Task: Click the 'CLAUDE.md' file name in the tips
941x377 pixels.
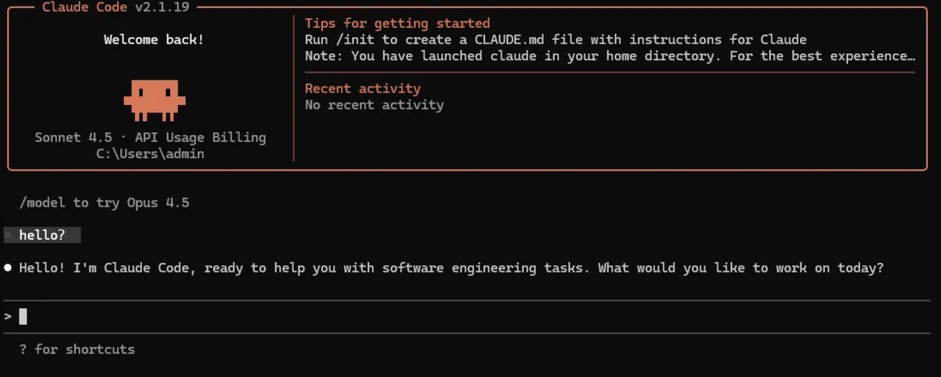Action: point(509,39)
